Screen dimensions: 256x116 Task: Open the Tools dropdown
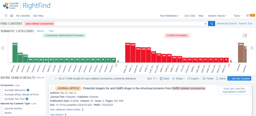[x=238, y=16]
